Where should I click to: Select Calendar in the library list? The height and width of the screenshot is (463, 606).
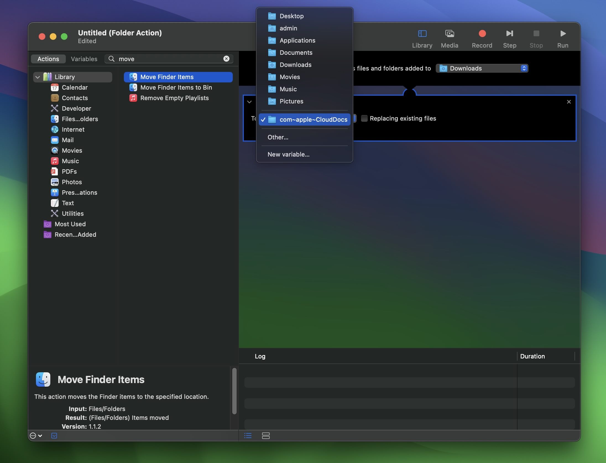click(75, 87)
